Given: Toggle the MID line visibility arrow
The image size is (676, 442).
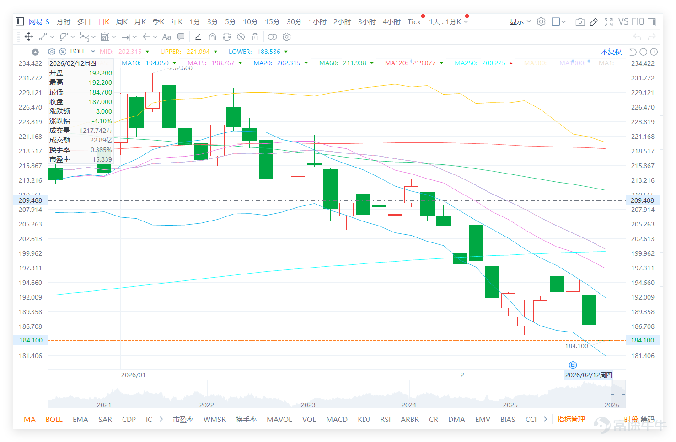Looking at the screenshot, I should tap(147, 52).
